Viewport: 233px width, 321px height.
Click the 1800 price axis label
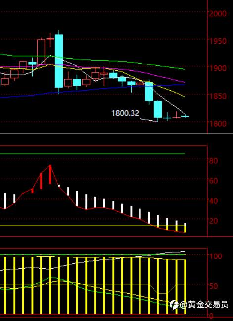[x=218, y=124]
